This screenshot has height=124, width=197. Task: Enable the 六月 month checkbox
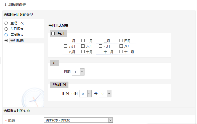click(x=83, y=46)
